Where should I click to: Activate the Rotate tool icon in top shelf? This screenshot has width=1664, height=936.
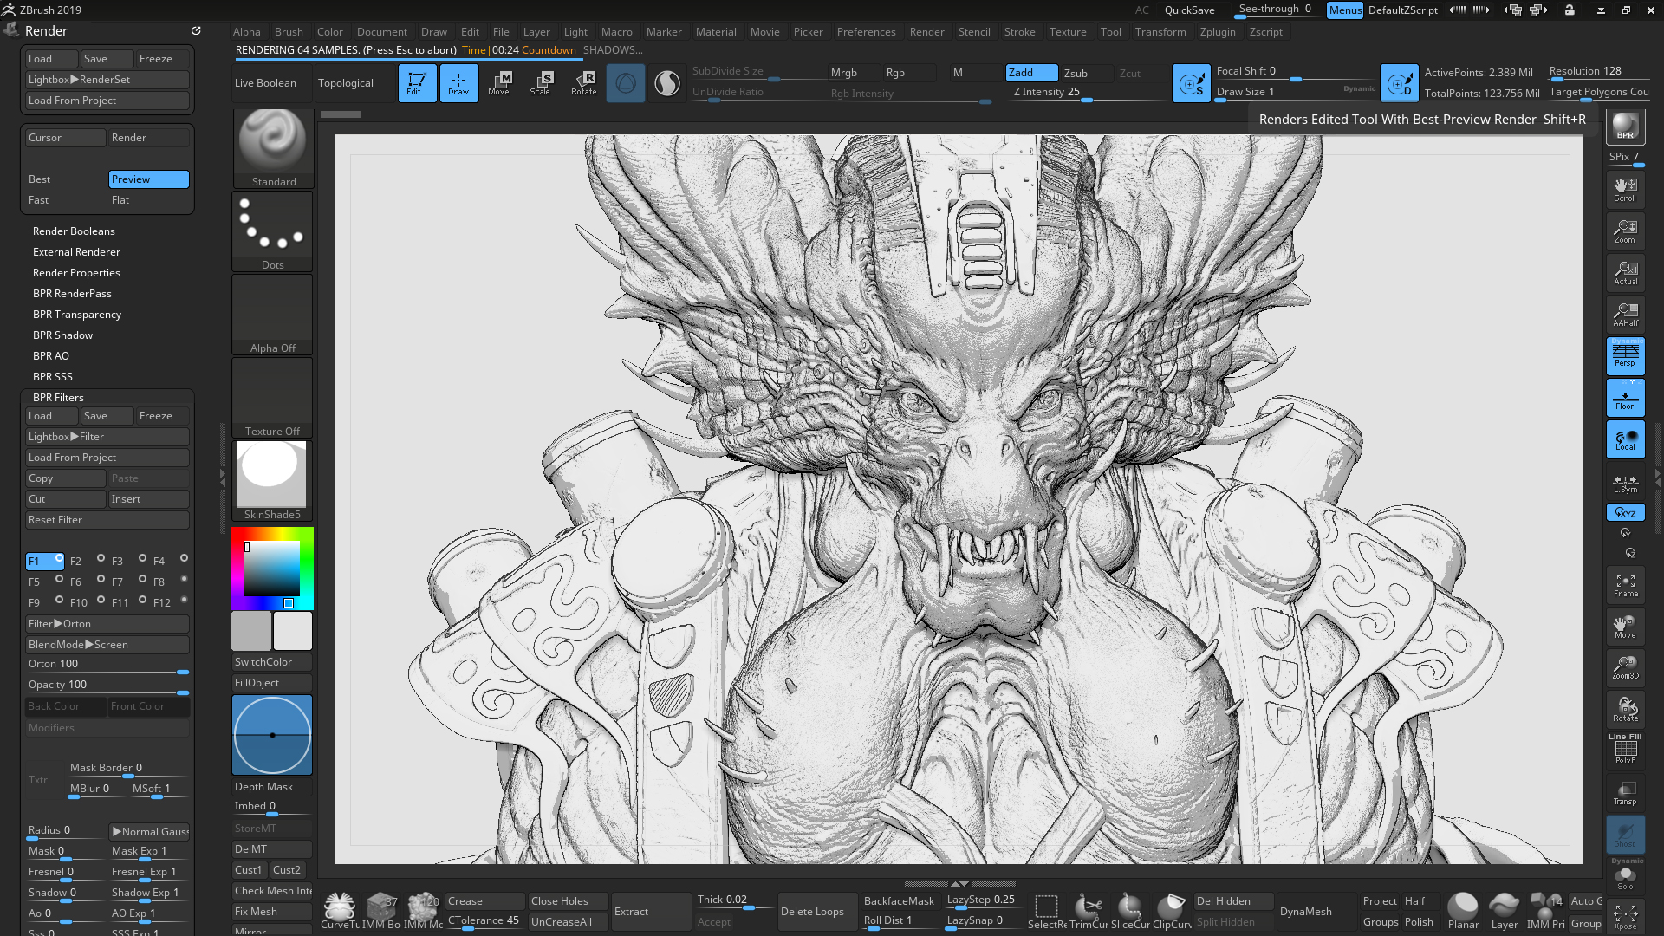pyautogui.click(x=583, y=83)
